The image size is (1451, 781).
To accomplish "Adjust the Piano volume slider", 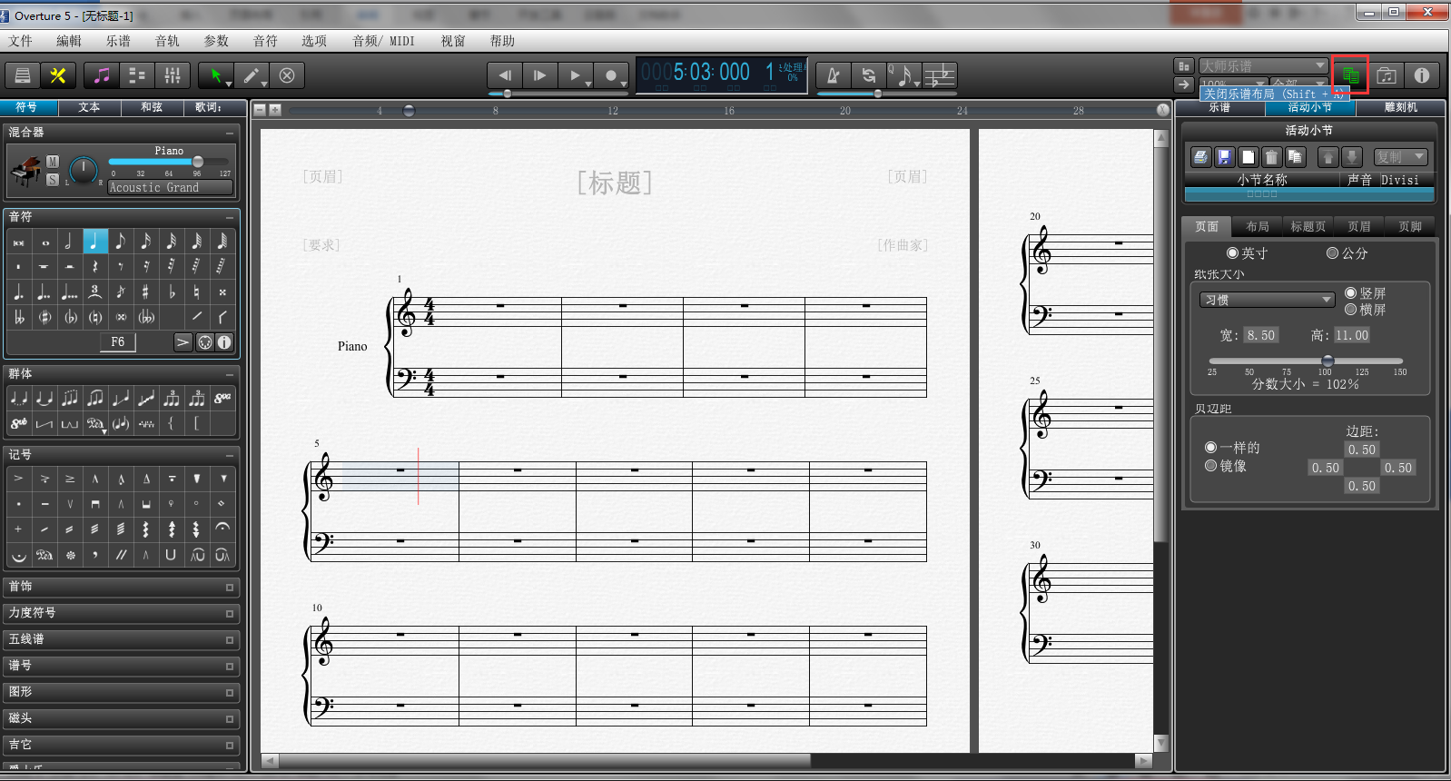I will pos(198,162).
